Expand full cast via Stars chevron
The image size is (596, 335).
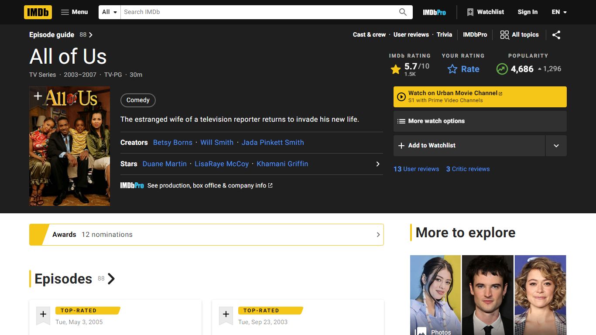(x=378, y=164)
